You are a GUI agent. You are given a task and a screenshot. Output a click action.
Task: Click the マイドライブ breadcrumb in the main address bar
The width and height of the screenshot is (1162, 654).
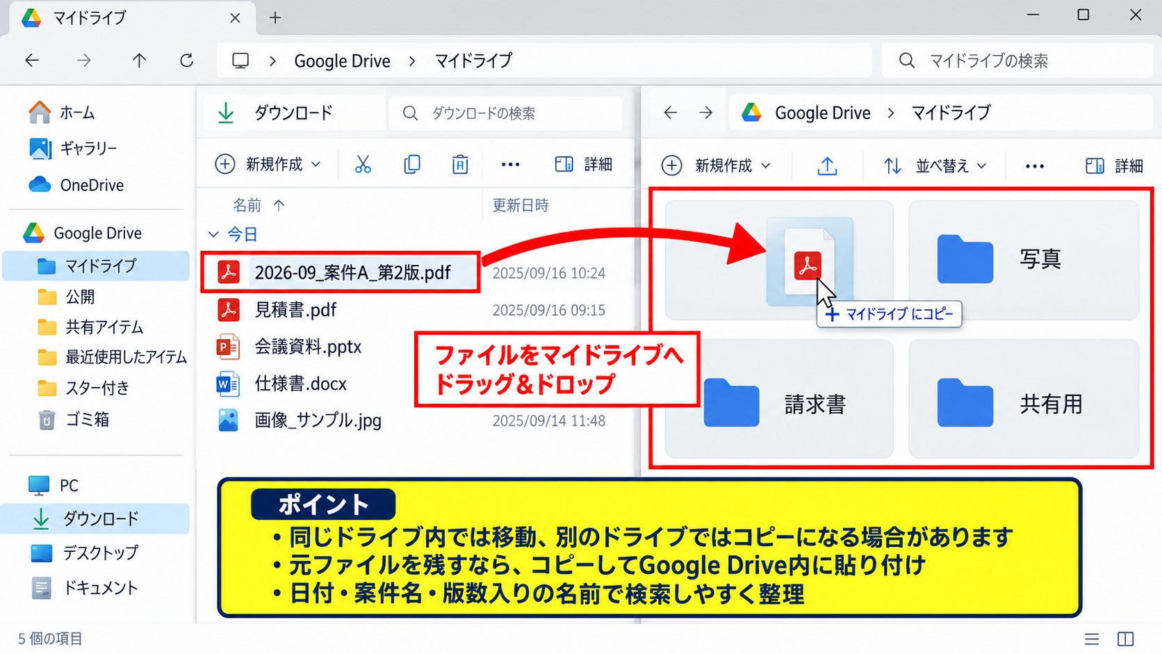[473, 60]
